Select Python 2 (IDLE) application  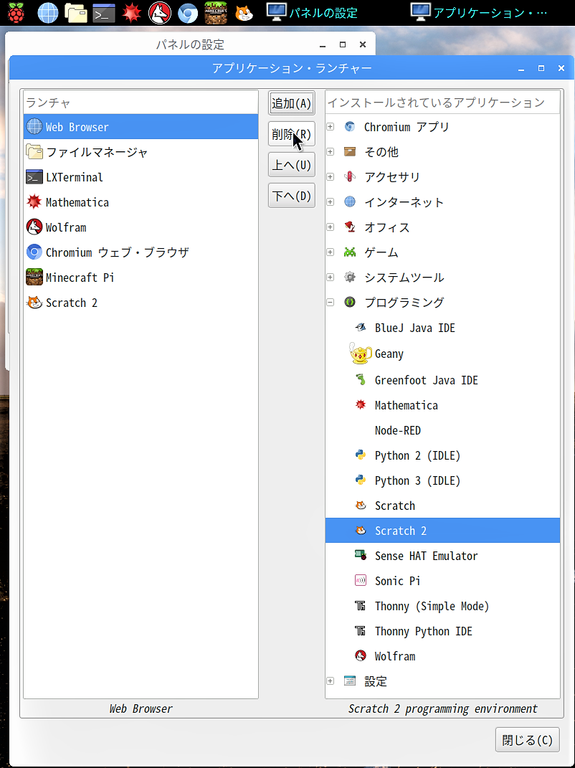click(417, 455)
